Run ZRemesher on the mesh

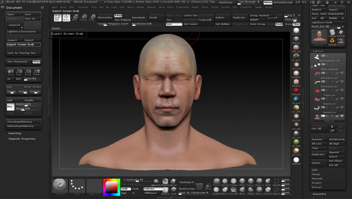click(x=105, y=17)
